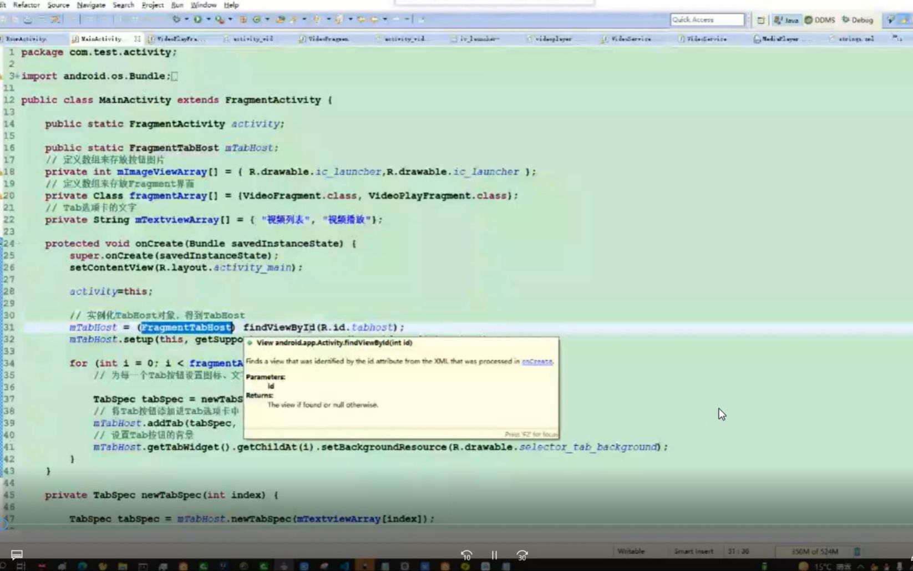Open the Project menu

(x=153, y=5)
